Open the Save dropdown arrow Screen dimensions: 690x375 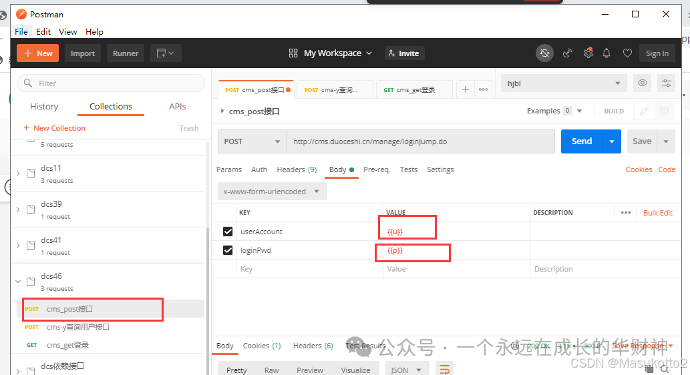click(666, 141)
